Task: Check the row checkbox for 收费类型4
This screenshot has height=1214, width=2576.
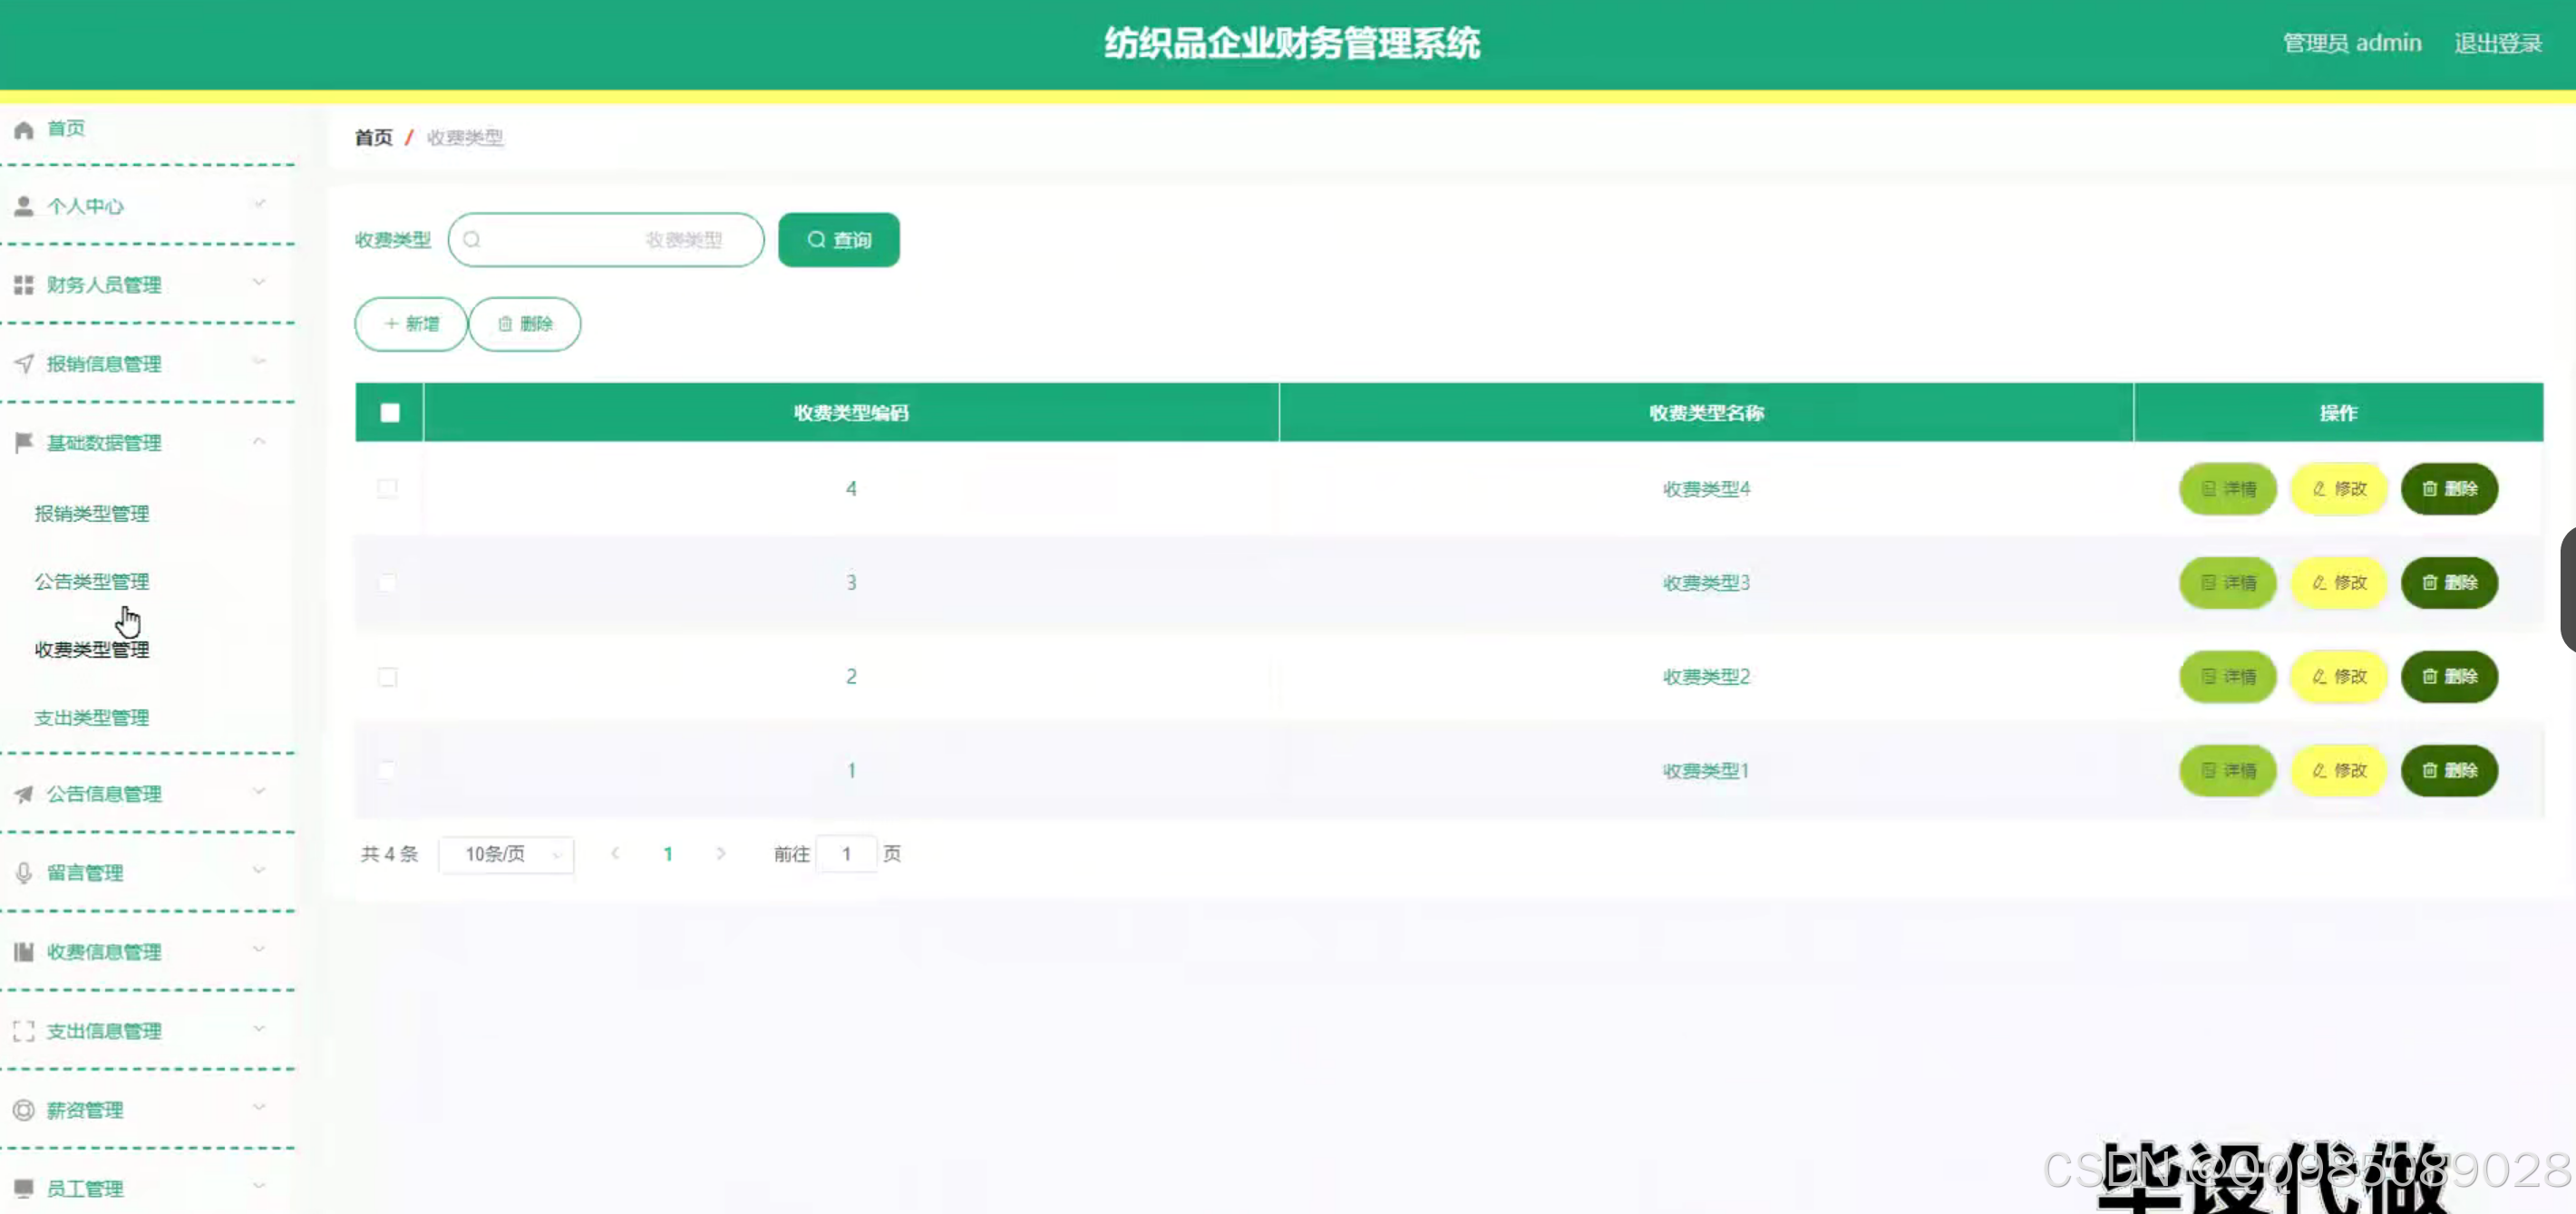Action: pos(388,488)
